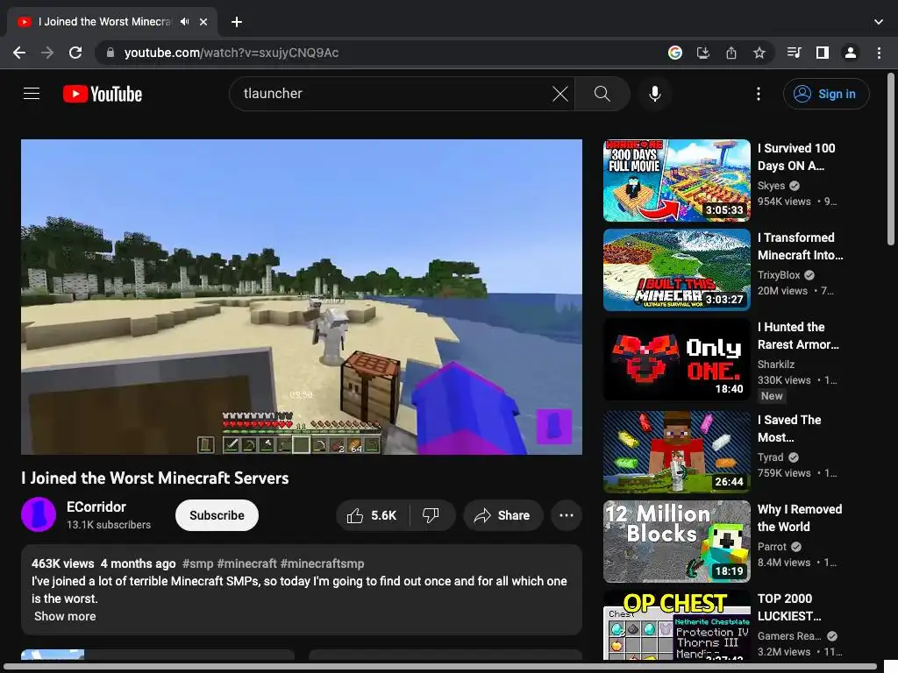This screenshot has width=898, height=673.
Task: Click '13.1K subscribers' text
Action: pos(109,525)
